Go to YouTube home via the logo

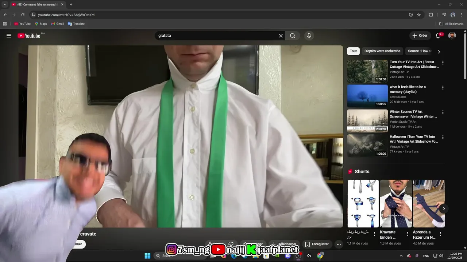[29, 36]
